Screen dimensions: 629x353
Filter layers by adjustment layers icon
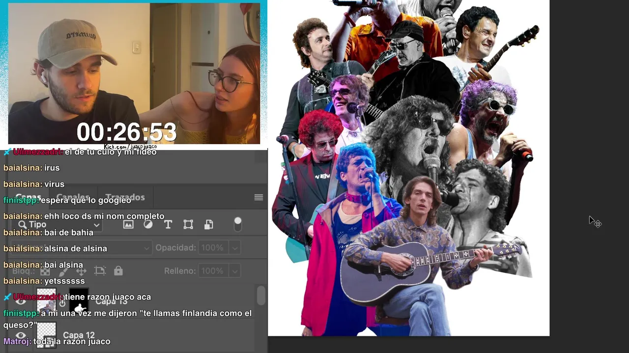[148, 225]
